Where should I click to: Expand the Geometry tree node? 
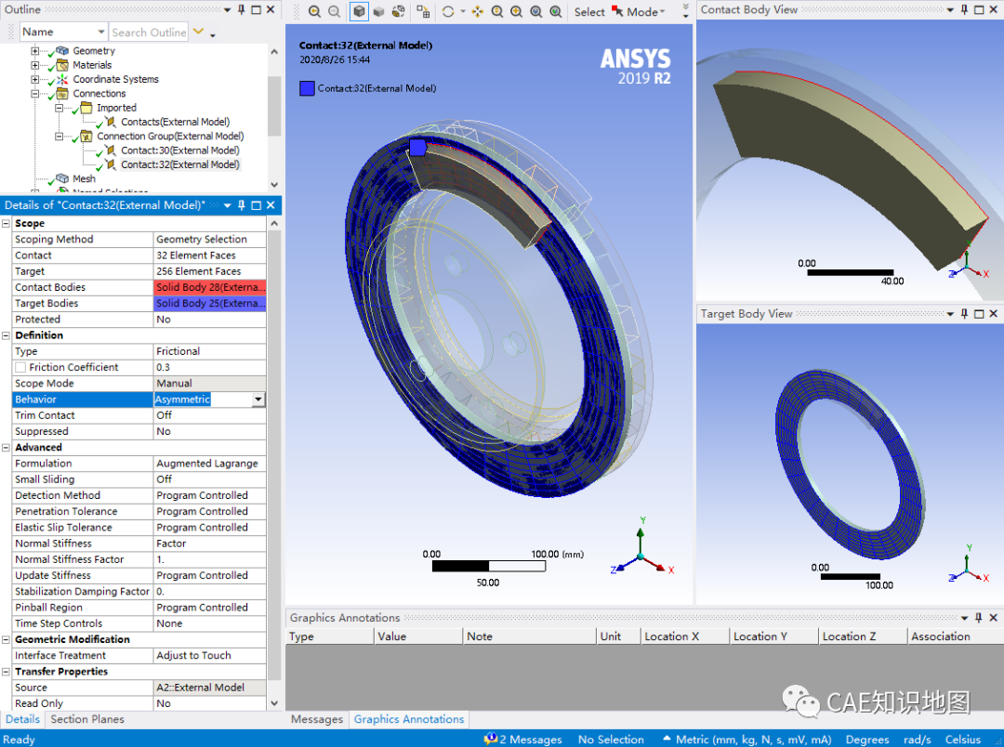35,50
